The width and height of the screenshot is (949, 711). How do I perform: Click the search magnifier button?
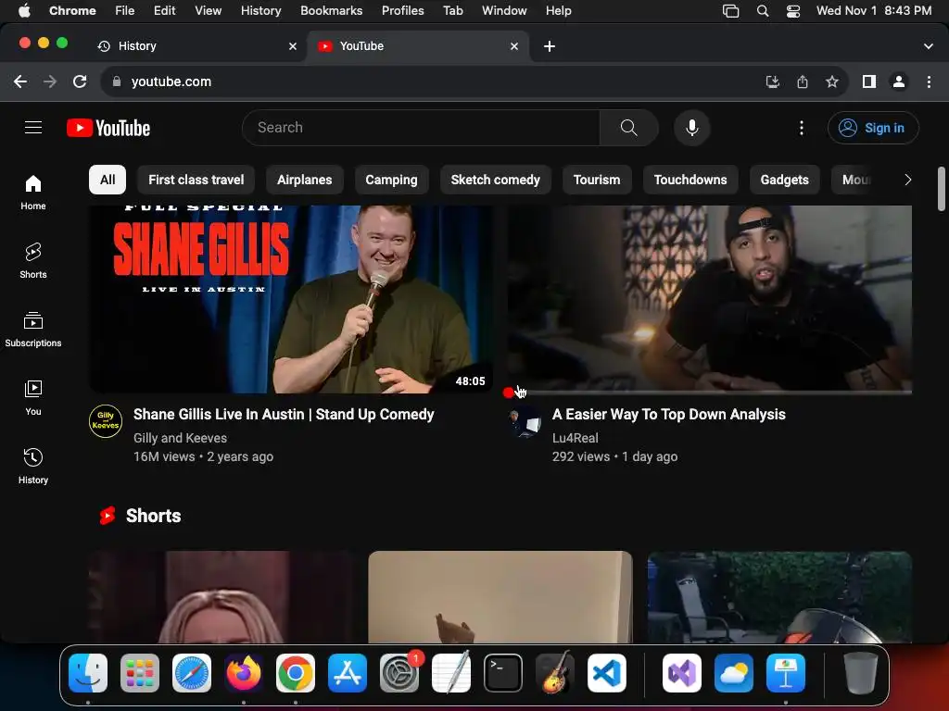tap(629, 128)
